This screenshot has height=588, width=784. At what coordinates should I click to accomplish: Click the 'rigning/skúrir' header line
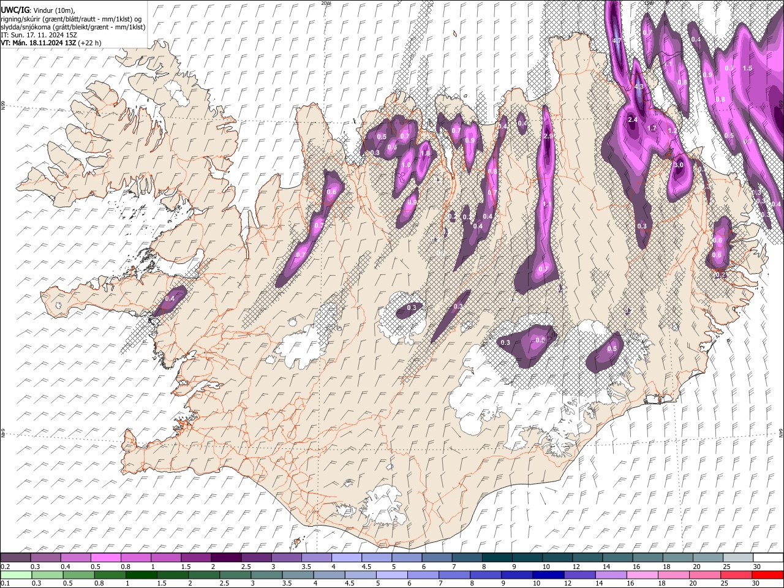(72, 19)
